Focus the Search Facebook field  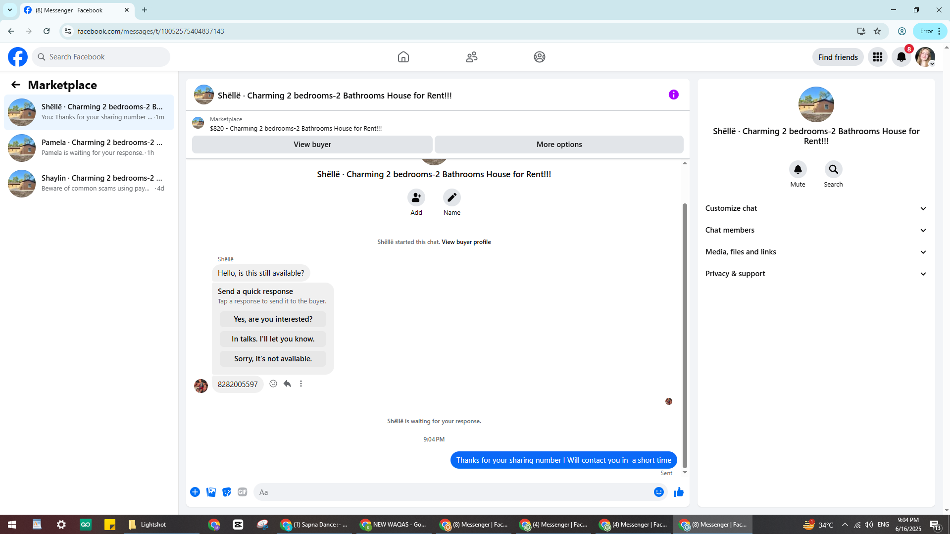(x=101, y=57)
